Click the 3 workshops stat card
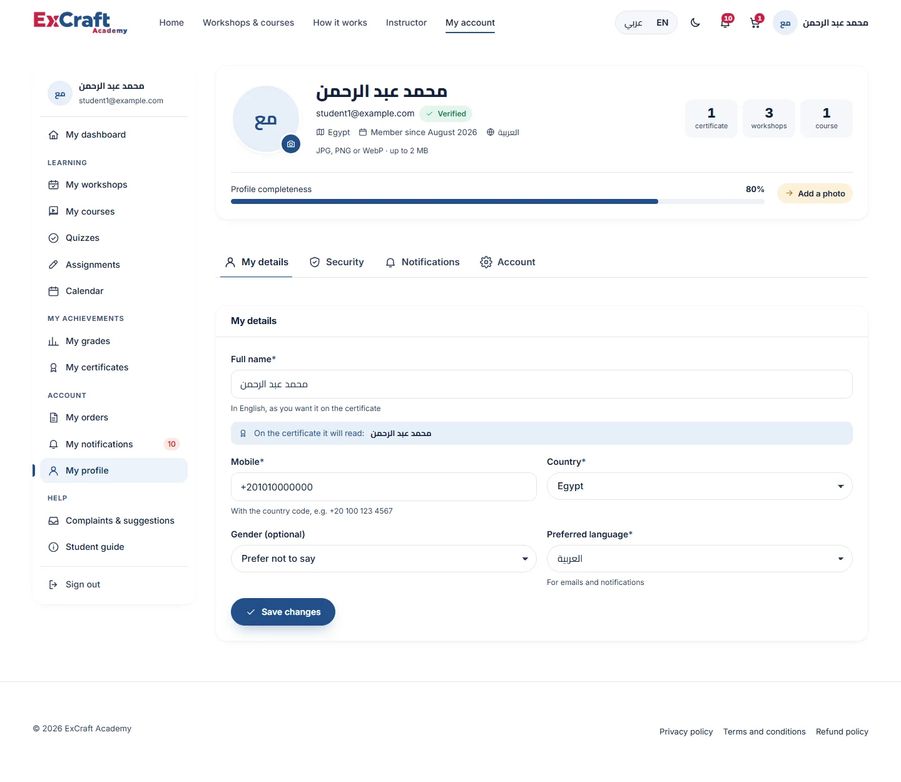This screenshot has height=782, width=901. pyautogui.click(x=769, y=118)
